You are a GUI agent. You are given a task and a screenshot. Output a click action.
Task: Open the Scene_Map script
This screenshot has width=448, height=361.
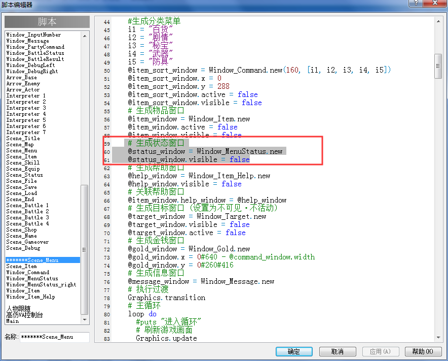click(x=20, y=145)
